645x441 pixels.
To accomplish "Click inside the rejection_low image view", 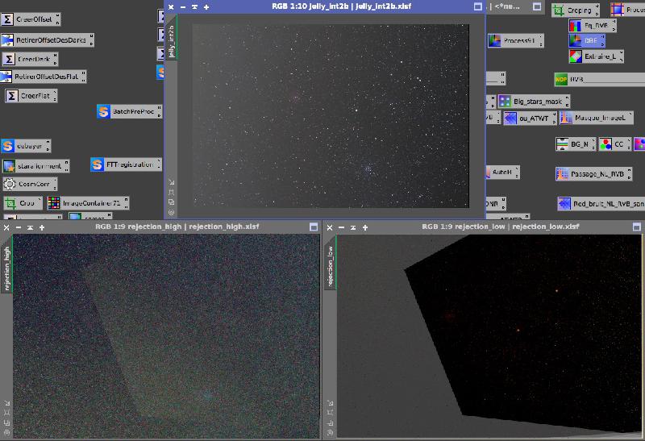I will 489,335.
